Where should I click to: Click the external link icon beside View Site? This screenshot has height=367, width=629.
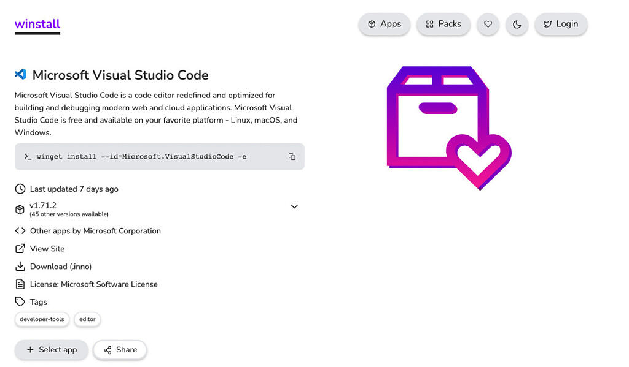tap(19, 249)
